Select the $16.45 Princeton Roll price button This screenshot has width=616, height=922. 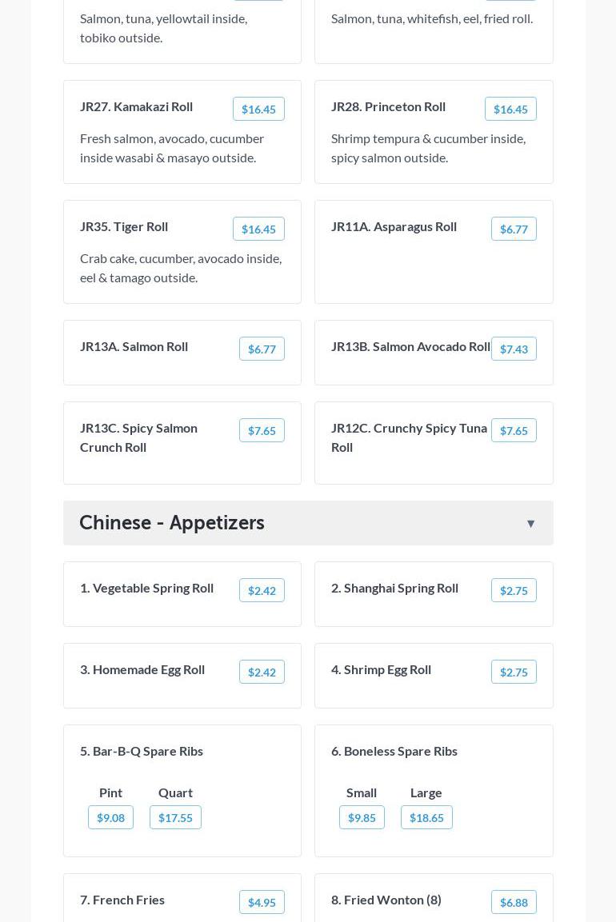(510, 110)
